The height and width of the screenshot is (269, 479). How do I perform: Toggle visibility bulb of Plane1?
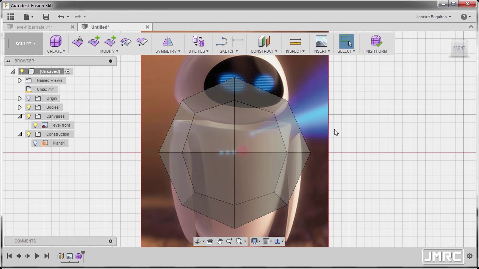pos(35,143)
